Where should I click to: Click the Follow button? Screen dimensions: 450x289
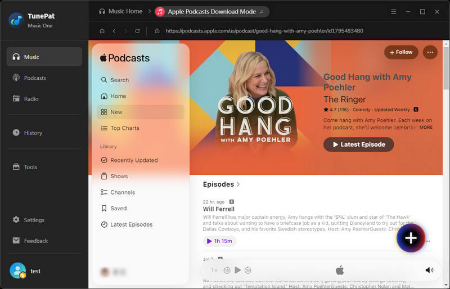(x=401, y=52)
